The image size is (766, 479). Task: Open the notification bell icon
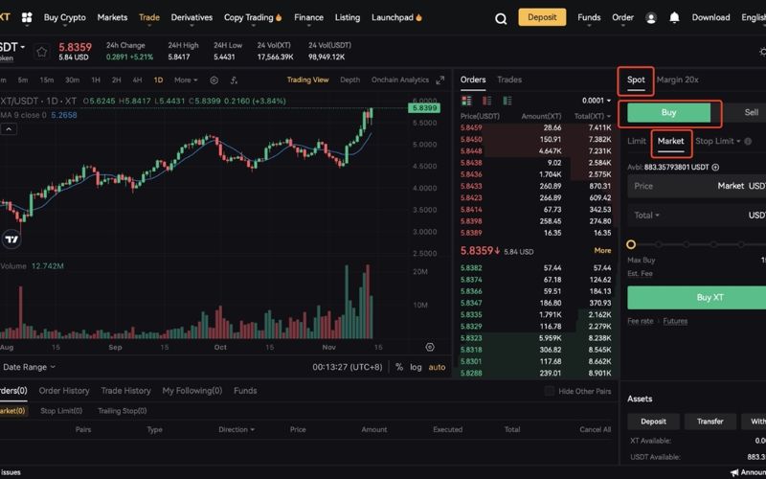(674, 17)
